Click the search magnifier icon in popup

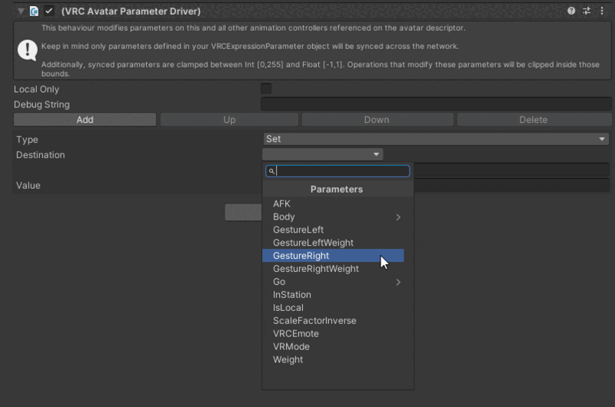[x=271, y=171]
